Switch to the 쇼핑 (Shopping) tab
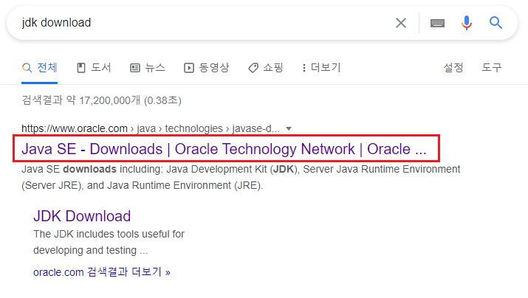Image resolution: width=528 pixels, height=298 pixels. click(x=266, y=68)
